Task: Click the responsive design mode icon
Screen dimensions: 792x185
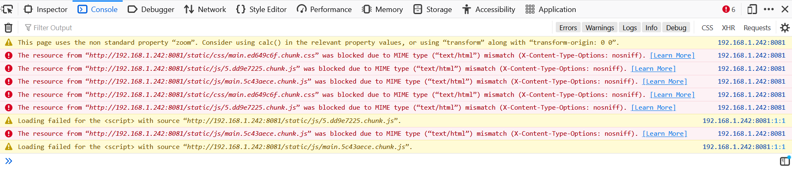Action: coord(752,9)
